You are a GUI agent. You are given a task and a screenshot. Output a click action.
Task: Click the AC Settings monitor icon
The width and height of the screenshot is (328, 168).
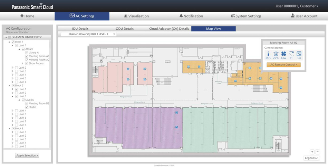(x=72, y=16)
